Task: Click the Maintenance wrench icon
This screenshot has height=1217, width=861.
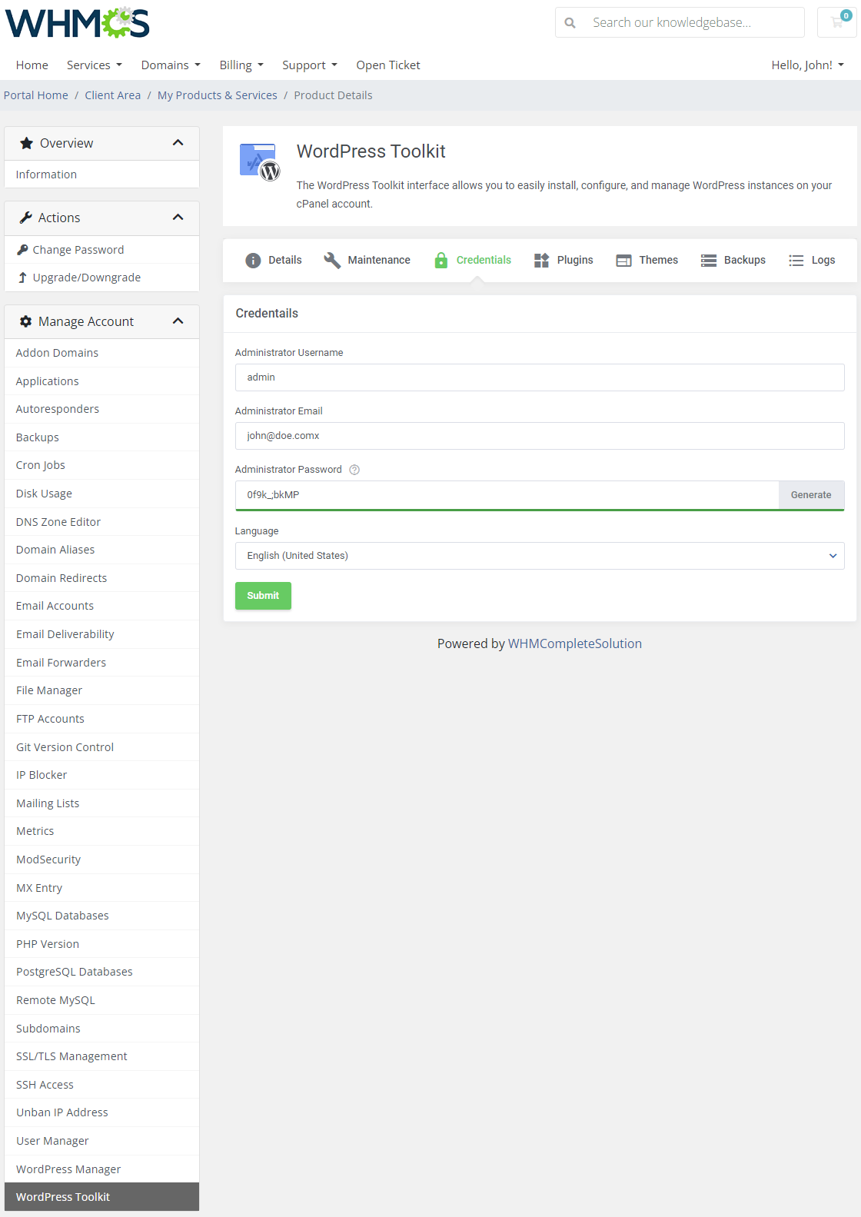Action: [x=332, y=261]
